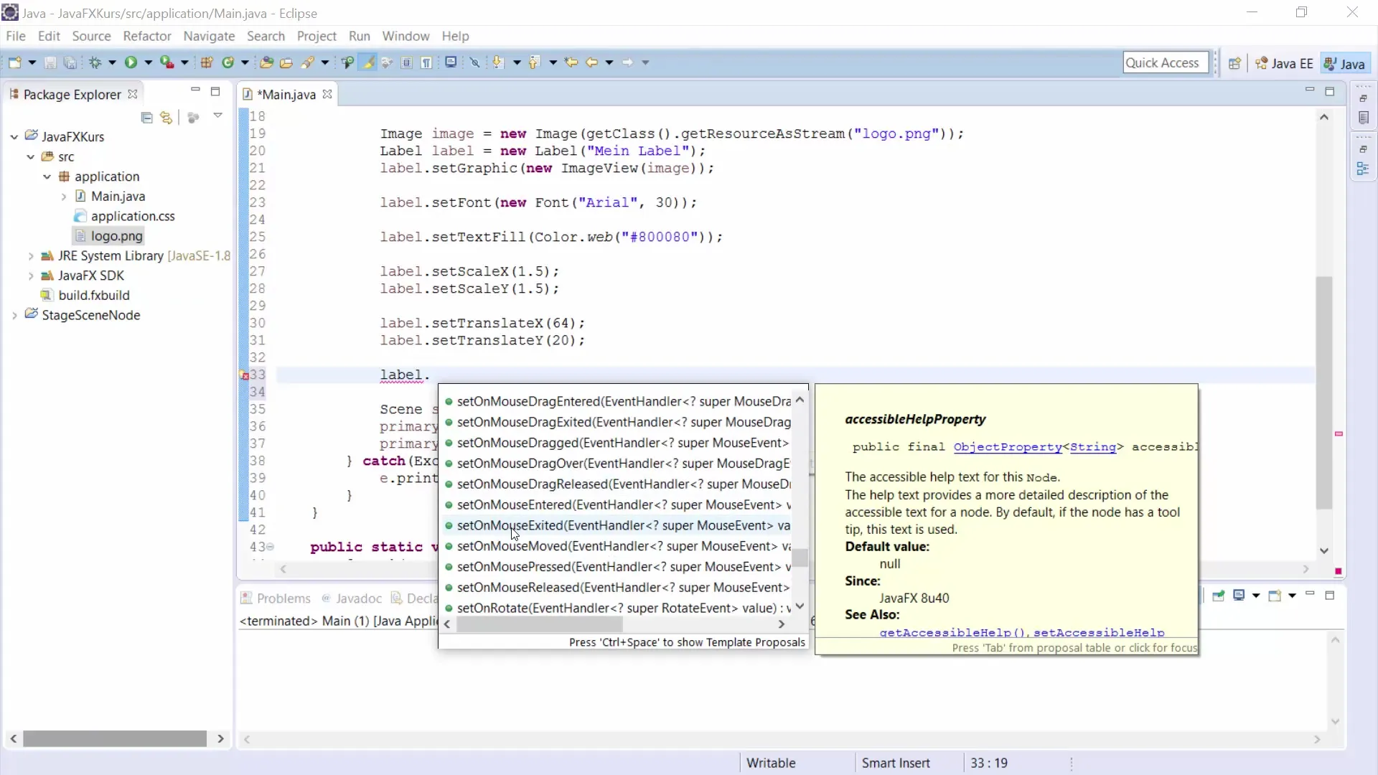Switch to Java EE perspective
Image resolution: width=1378 pixels, height=775 pixels.
click(1284, 63)
